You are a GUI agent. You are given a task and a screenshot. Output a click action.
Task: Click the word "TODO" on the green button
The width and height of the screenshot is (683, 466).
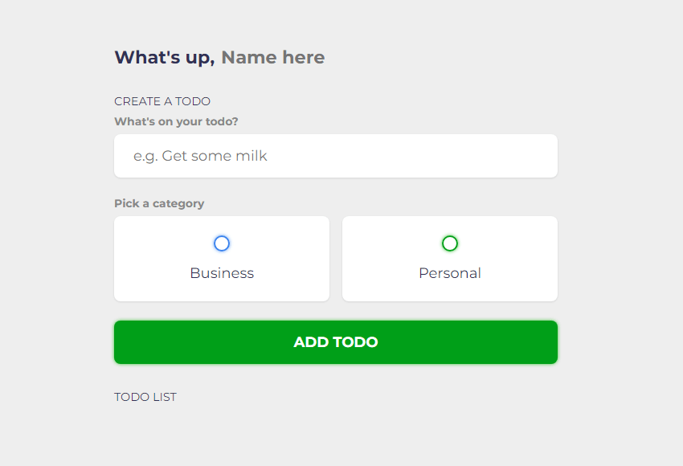[355, 342]
